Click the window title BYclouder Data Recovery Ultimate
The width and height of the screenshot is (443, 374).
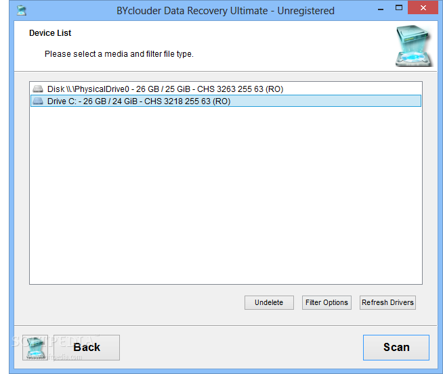pyautogui.click(x=226, y=11)
